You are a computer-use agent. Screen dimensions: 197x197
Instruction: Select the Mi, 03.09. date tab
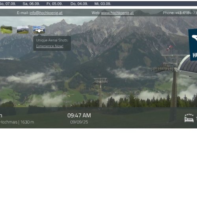point(103,4)
